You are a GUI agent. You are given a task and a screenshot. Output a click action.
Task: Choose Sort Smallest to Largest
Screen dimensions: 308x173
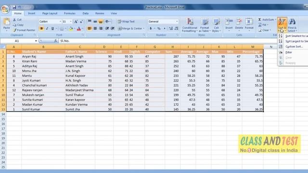pyautogui.click(x=293, y=36)
